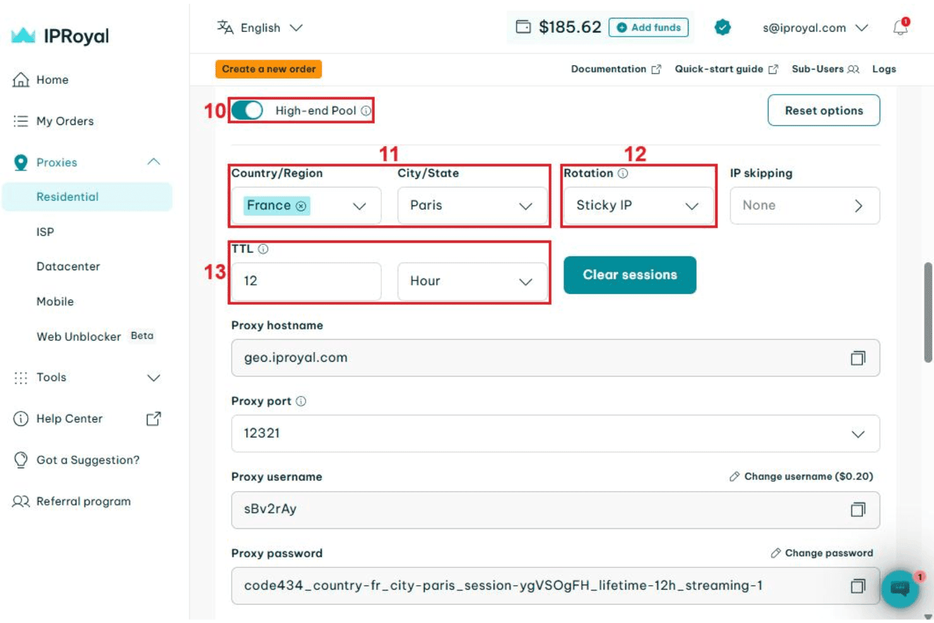Click the Help Center external link icon
The image size is (934, 623).
point(153,418)
